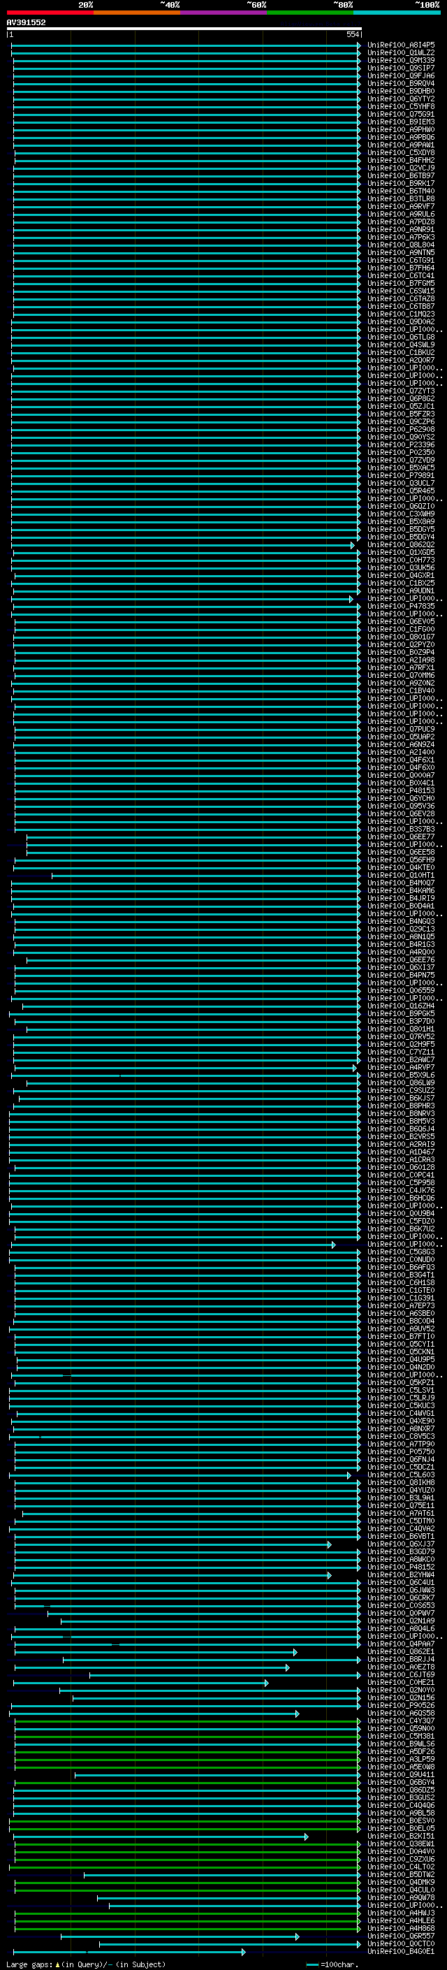Screen dimensions: 447x1970
Task: Select the UniRef100_A7PDZ8 label
Action: [401, 222]
